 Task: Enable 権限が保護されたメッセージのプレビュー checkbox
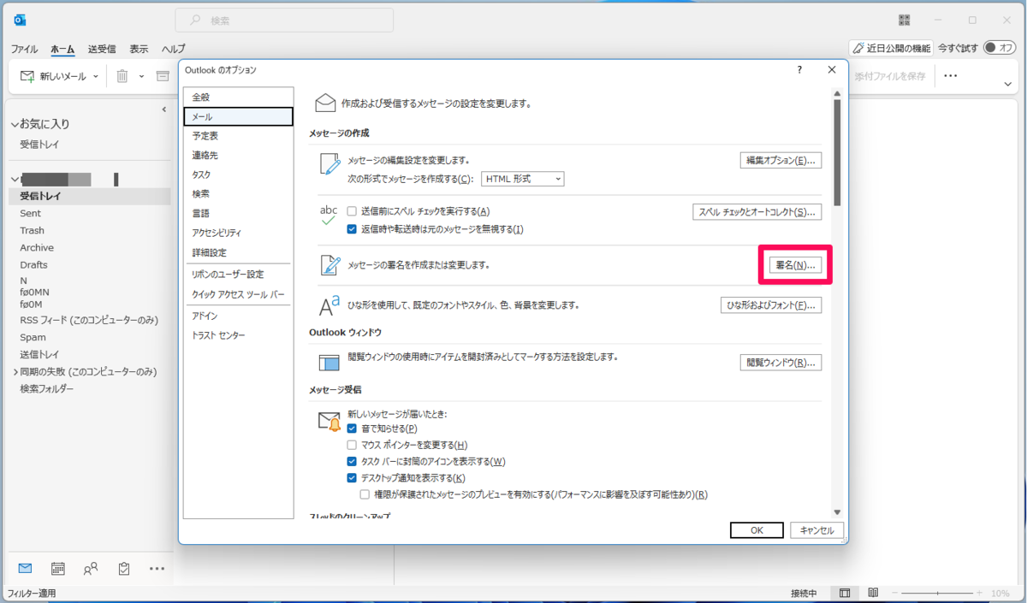point(365,494)
